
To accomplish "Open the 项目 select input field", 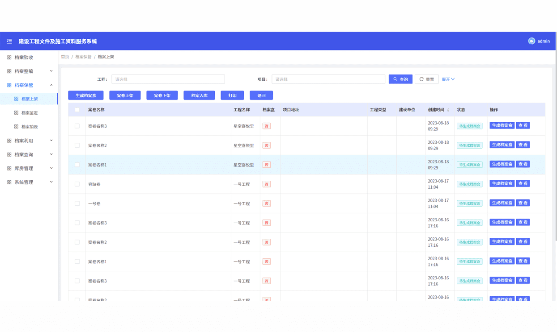I will 328,79.
